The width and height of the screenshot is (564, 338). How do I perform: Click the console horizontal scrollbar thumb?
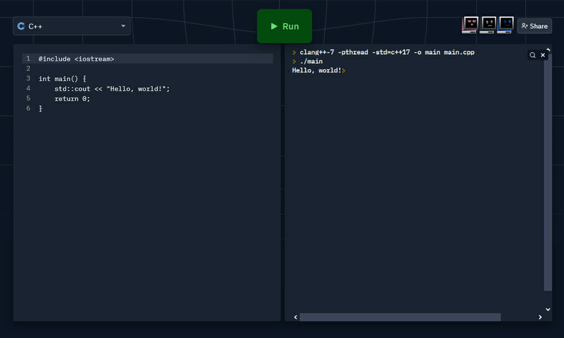pyautogui.click(x=400, y=317)
